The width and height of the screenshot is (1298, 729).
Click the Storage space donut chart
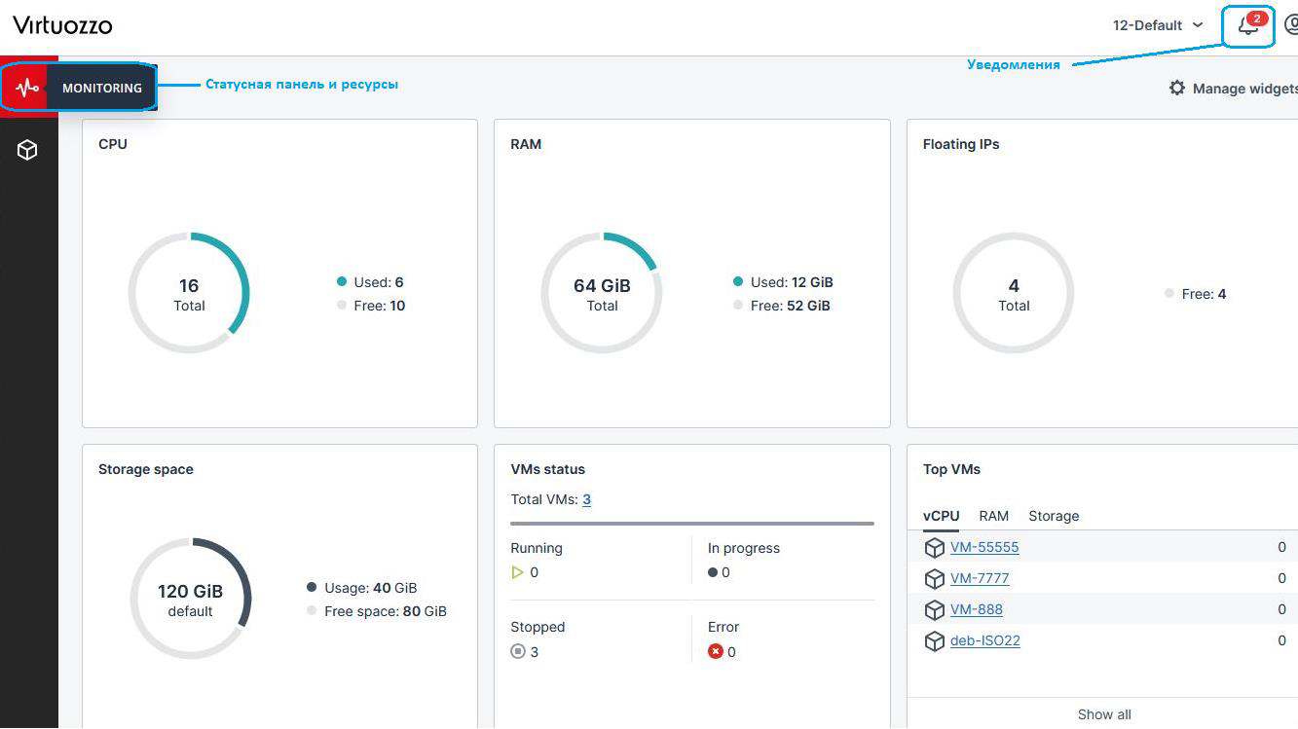(190, 599)
